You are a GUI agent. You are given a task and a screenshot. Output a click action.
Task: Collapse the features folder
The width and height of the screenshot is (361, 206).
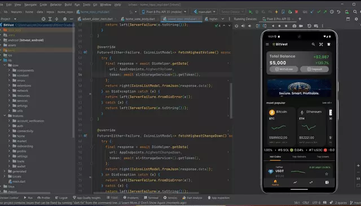tap(5, 116)
